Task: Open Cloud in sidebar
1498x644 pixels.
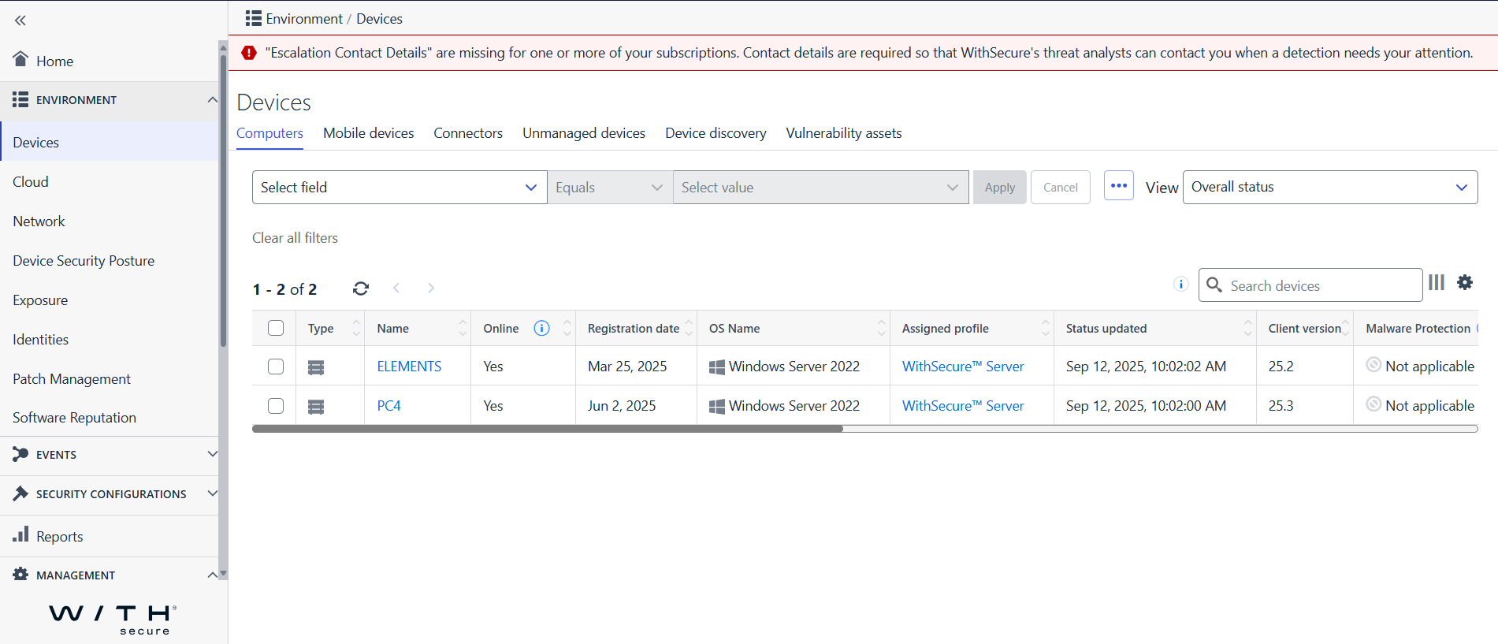Action: [x=31, y=182]
